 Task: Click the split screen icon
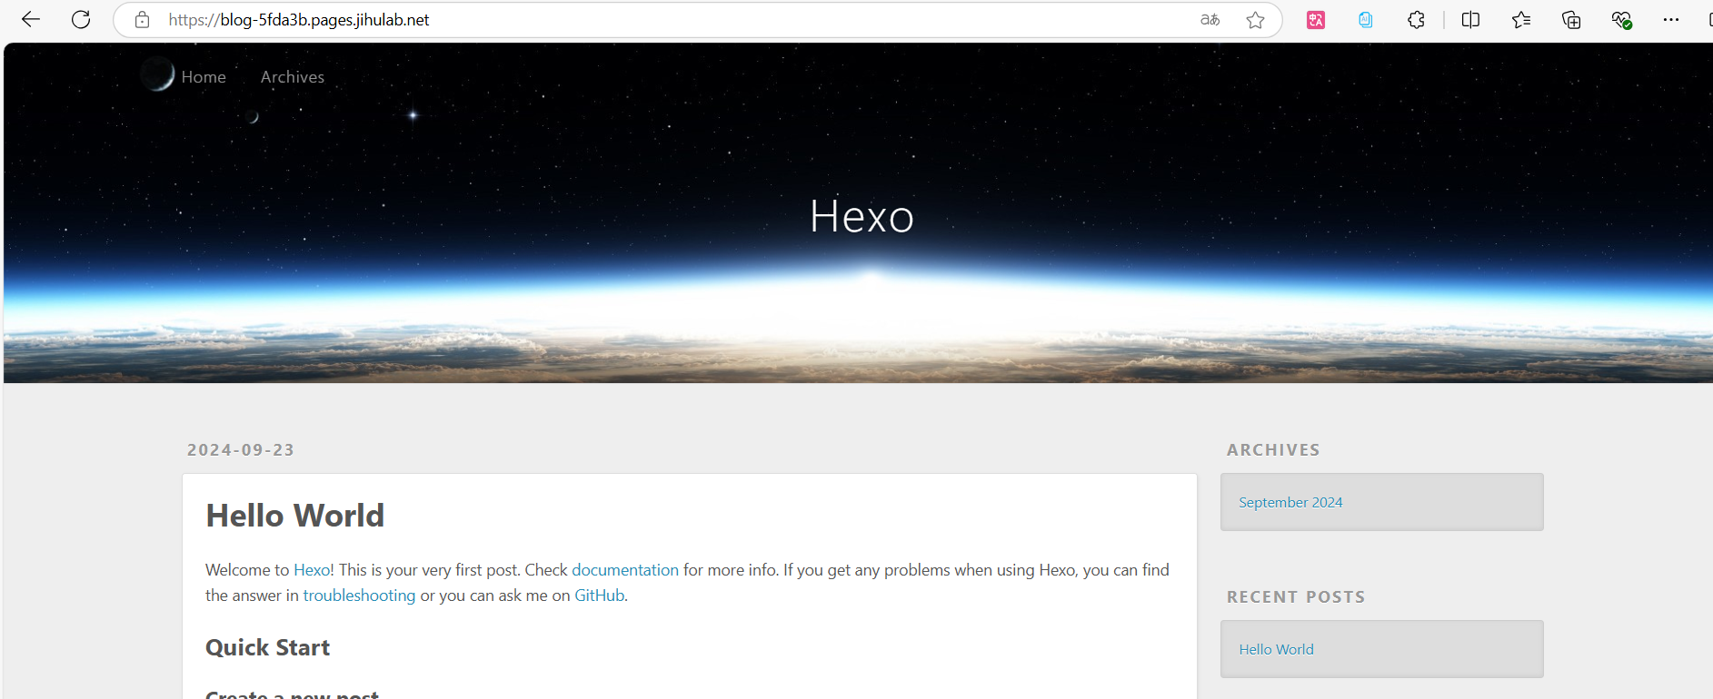1470,19
